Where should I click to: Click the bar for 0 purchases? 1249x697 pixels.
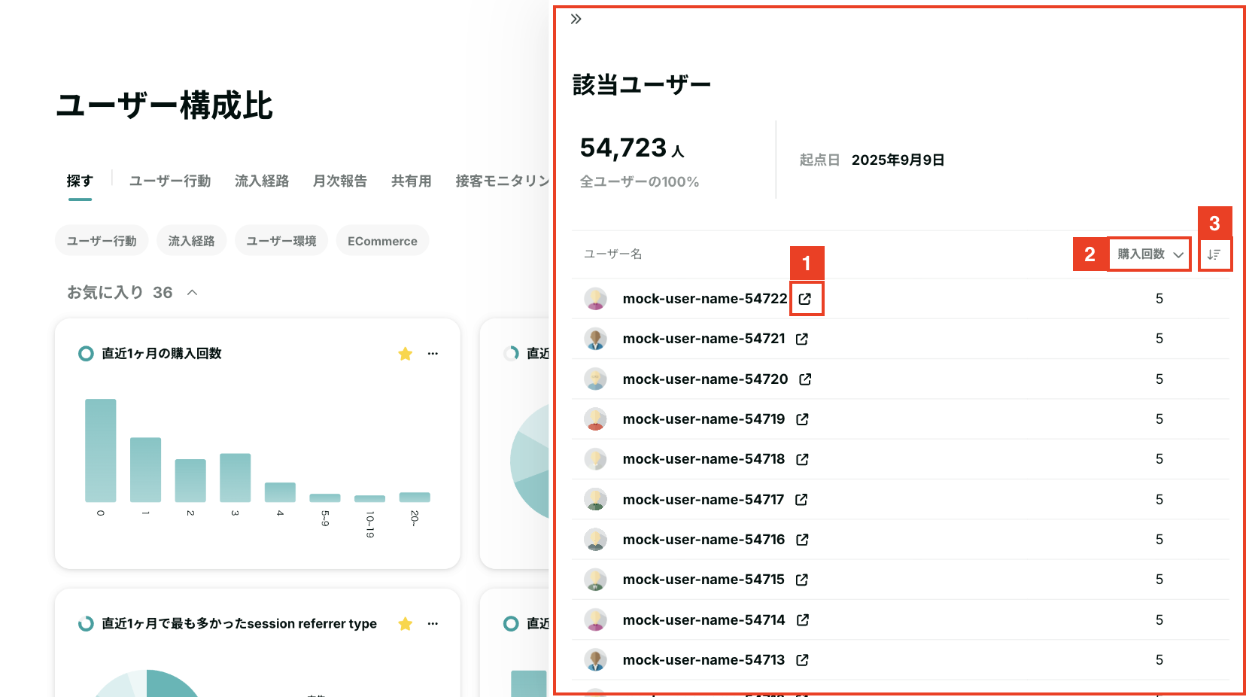pyautogui.click(x=101, y=450)
